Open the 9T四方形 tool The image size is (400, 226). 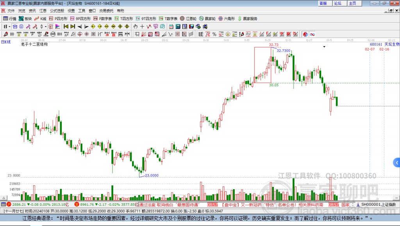[x=146, y=18]
